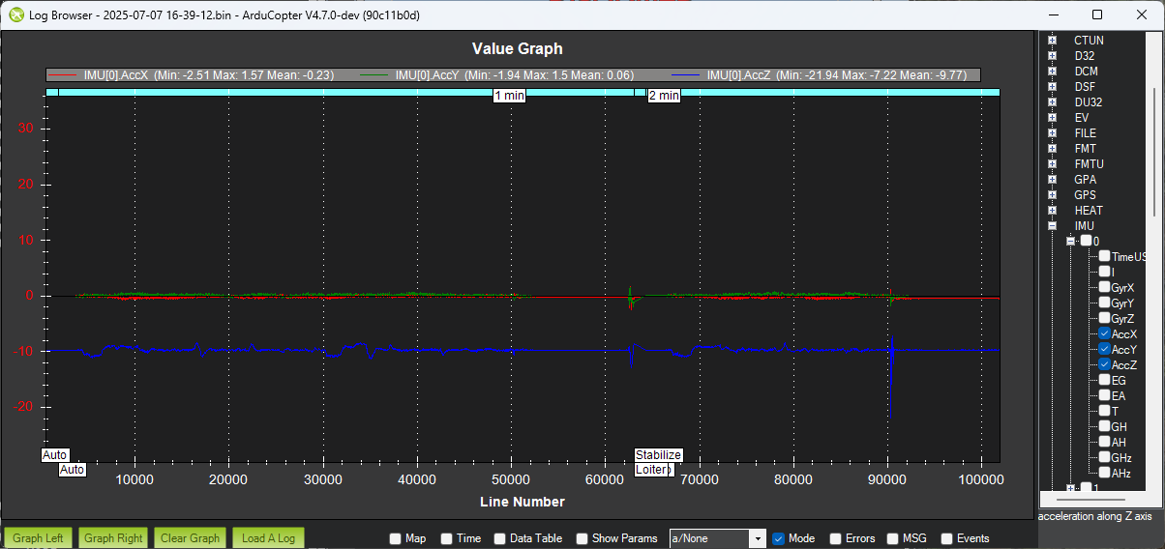Viewport: 1165px width, 549px height.
Task: Check TimeUS under IMU 0
Action: click(x=1104, y=256)
